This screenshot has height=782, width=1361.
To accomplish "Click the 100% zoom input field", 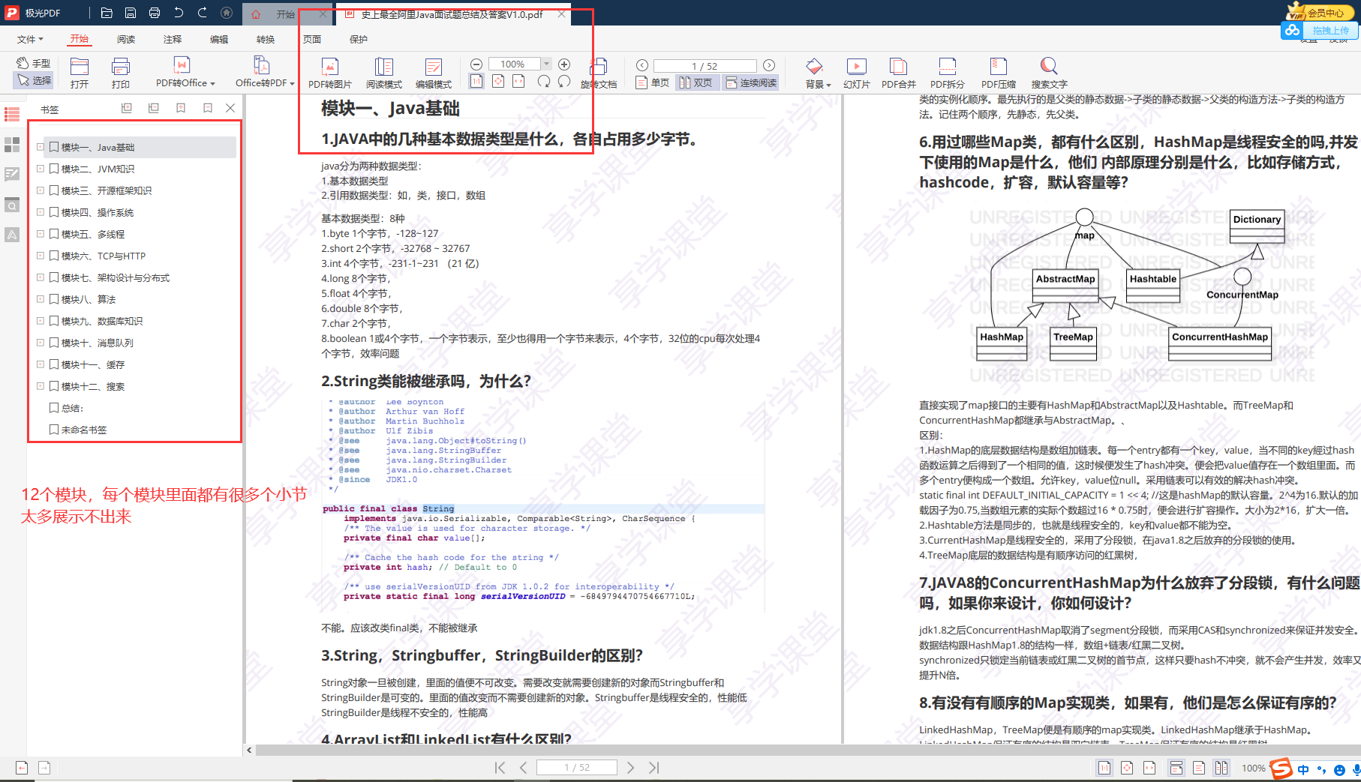I will (515, 64).
